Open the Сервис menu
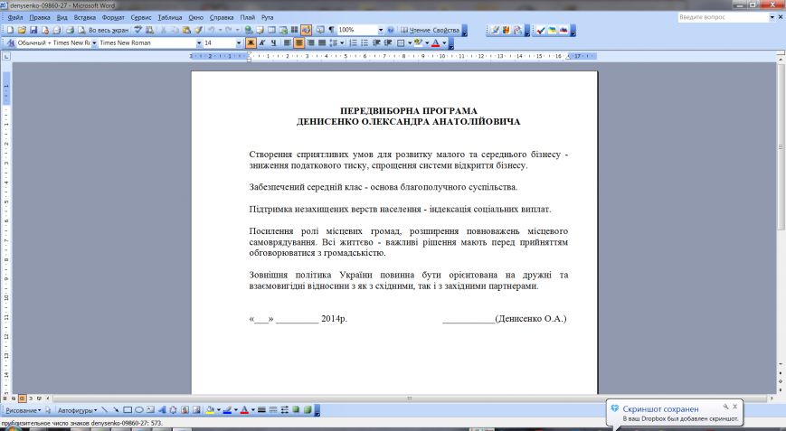The width and height of the screenshot is (786, 431). click(x=141, y=17)
